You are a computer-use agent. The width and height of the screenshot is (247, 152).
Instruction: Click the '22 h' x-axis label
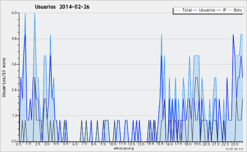tap(225, 144)
